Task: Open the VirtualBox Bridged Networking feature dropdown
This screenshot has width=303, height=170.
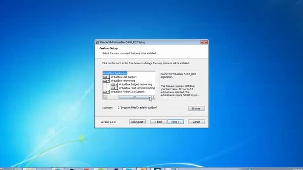Action: click(114, 84)
